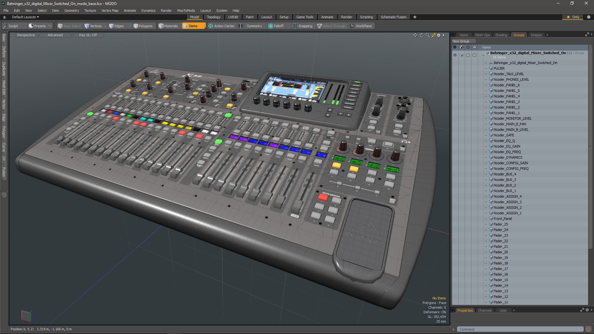Click the eye visibility column header icon

click(x=455, y=47)
